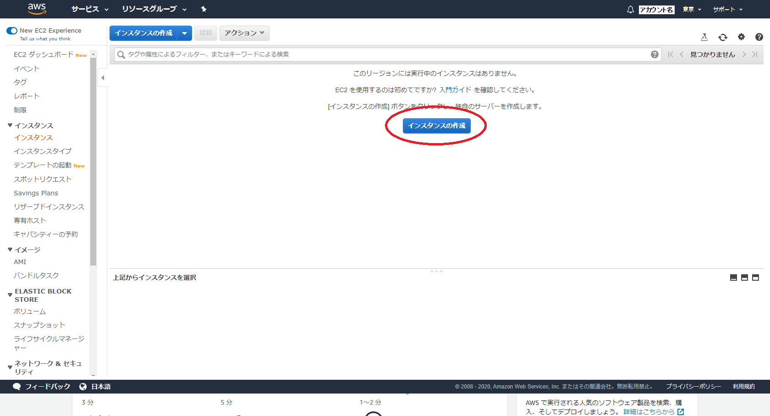This screenshot has height=416, width=770.
Task: Open the 東京 region dropdown
Action: click(x=691, y=9)
